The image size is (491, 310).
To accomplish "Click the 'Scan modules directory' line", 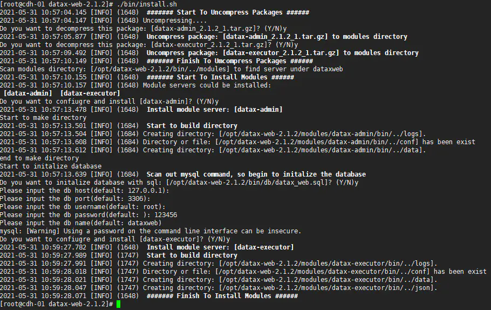I will (x=155, y=69).
